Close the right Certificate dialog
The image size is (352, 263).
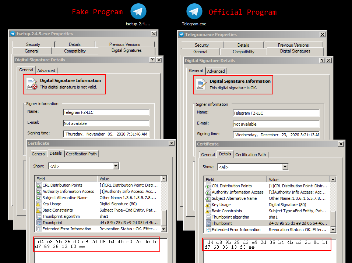[x=341, y=144]
